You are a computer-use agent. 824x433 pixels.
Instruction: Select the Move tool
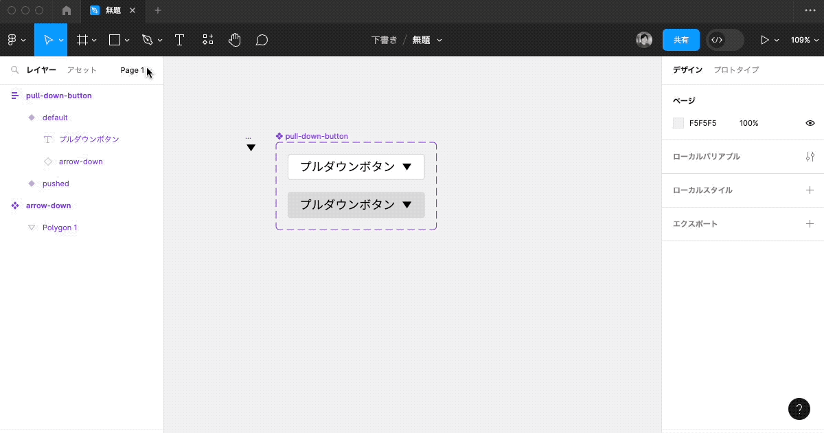[48, 39]
